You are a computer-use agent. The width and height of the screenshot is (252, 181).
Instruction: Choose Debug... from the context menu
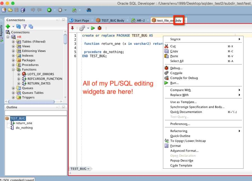[x=203, y=68]
